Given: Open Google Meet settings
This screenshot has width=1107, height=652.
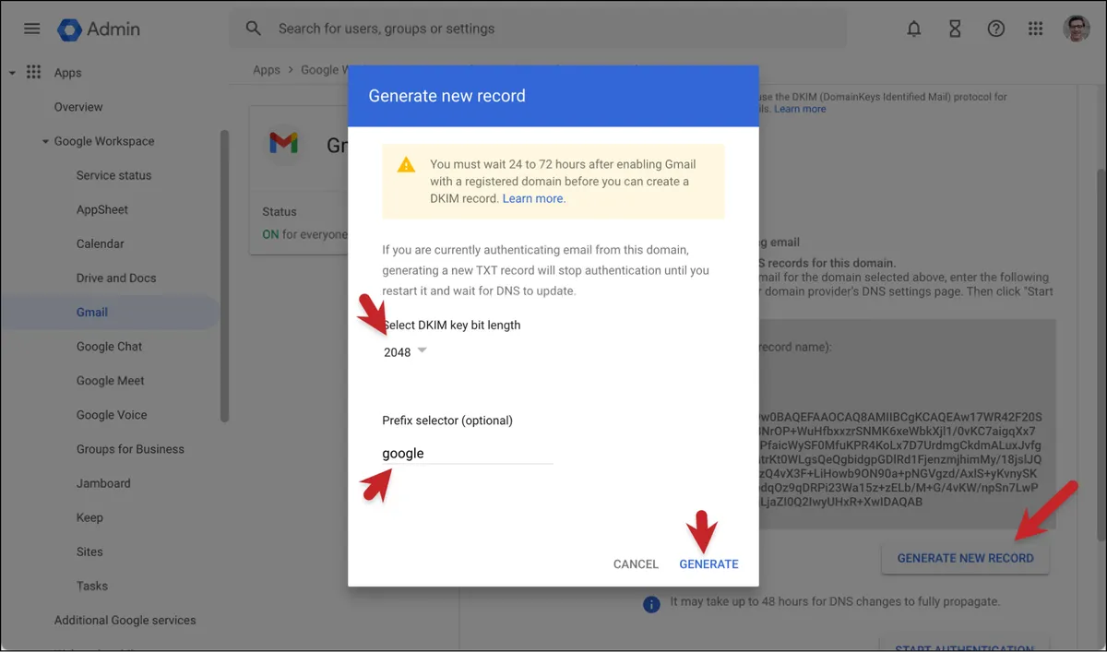Looking at the screenshot, I should tap(111, 380).
